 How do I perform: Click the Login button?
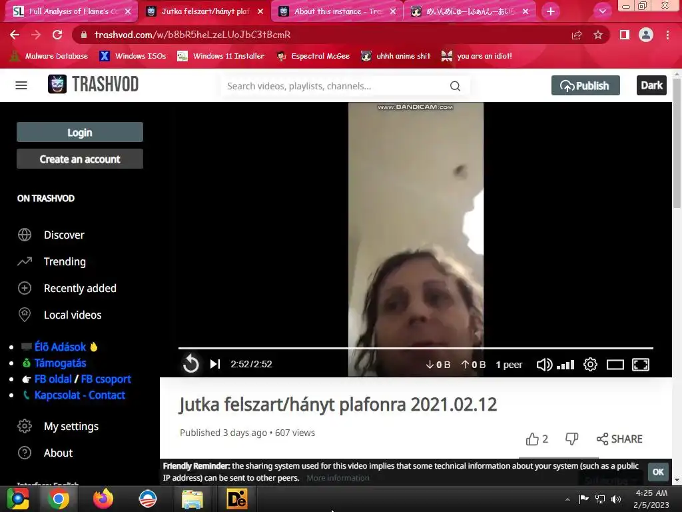point(80,133)
